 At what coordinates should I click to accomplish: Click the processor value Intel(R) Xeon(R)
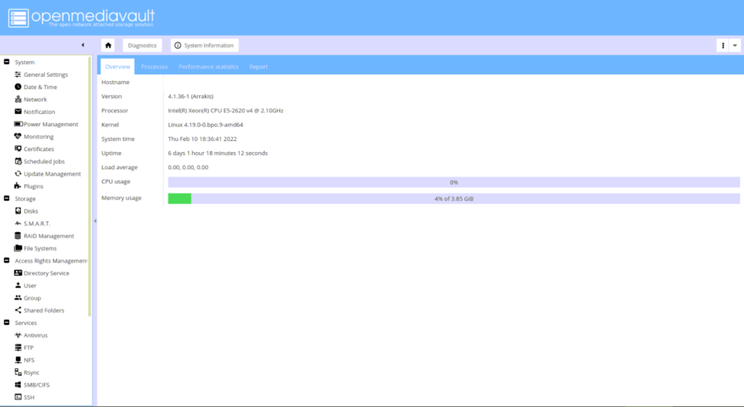pyautogui.click(x=226, y=111)
